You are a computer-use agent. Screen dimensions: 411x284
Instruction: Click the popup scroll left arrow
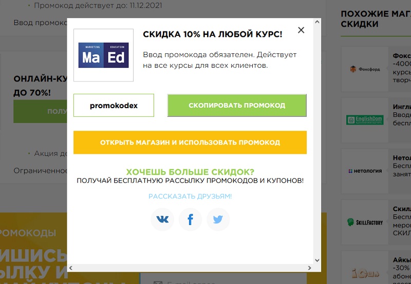(x=71, y=268)
